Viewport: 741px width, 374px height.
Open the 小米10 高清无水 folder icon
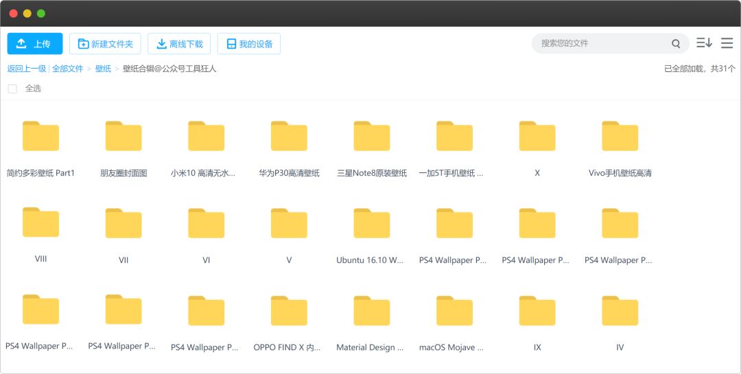(x=206, y=136)
